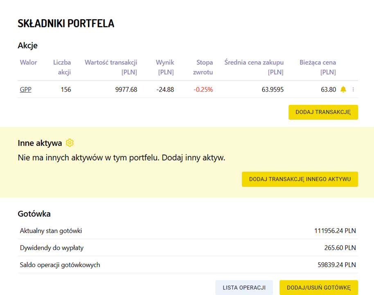Open the three-dot menu in GPP row
374x295 pixels.
pos(353,89)
